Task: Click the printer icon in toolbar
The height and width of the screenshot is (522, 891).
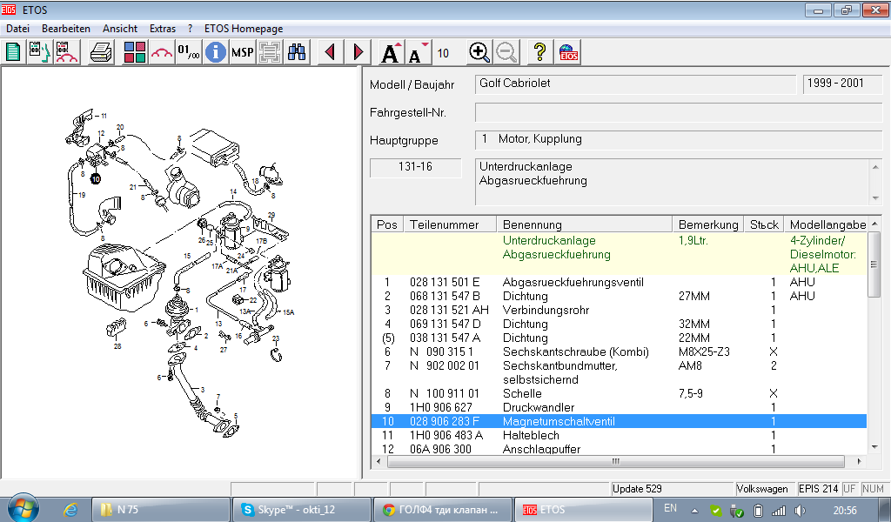Action: (102, 52)
